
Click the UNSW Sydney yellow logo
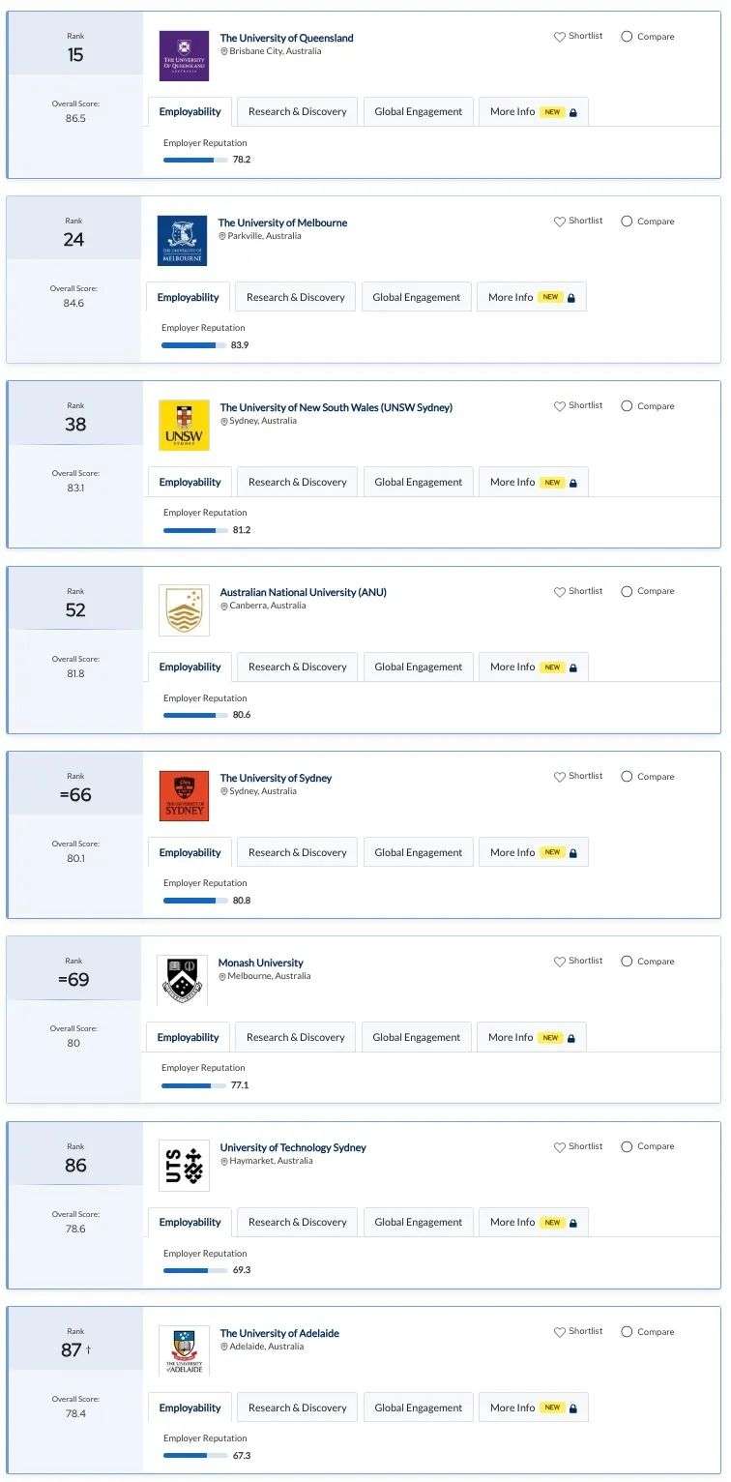(184, 426)
